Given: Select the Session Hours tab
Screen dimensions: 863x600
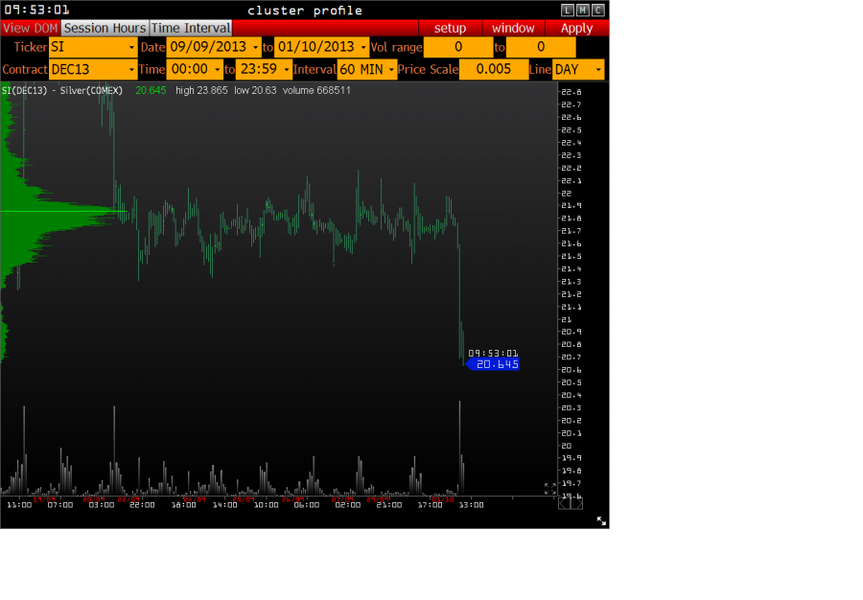Looking at the screenshot, I should (x=105, y=28).
